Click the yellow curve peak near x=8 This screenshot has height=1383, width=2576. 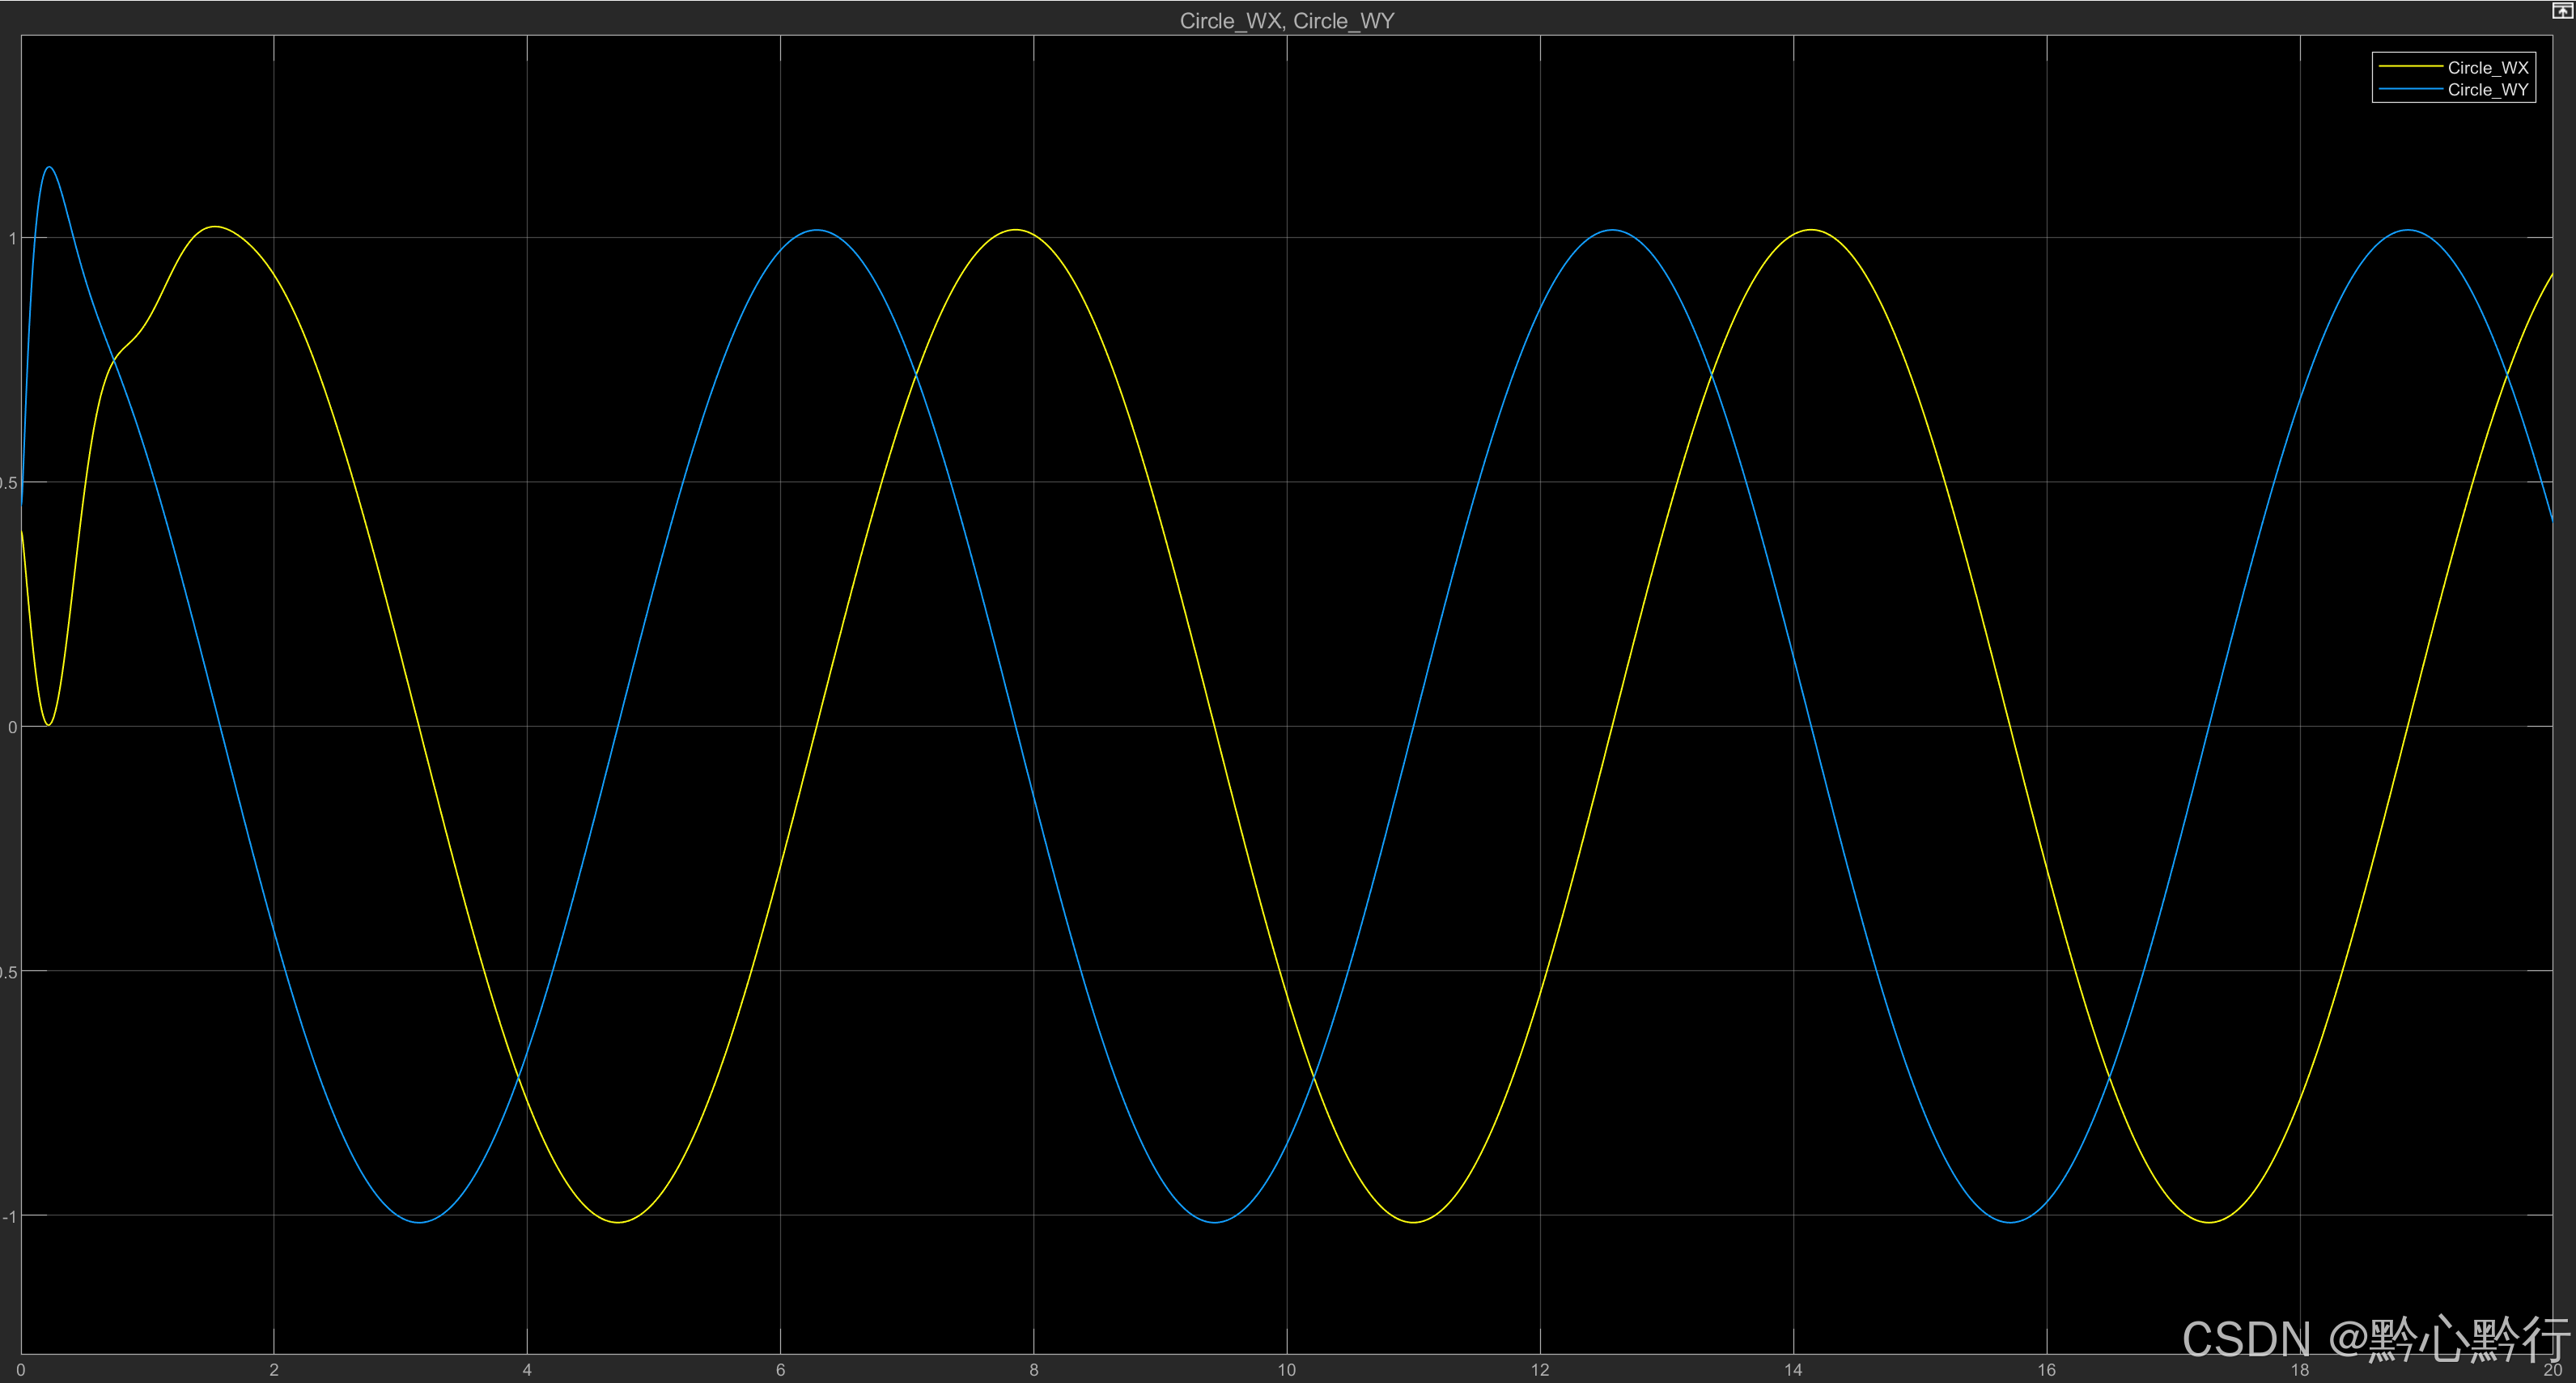coord(1015,230)
